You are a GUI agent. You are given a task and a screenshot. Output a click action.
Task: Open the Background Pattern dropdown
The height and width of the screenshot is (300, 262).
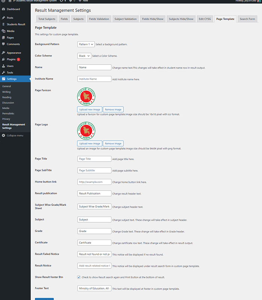click(86, 44)
